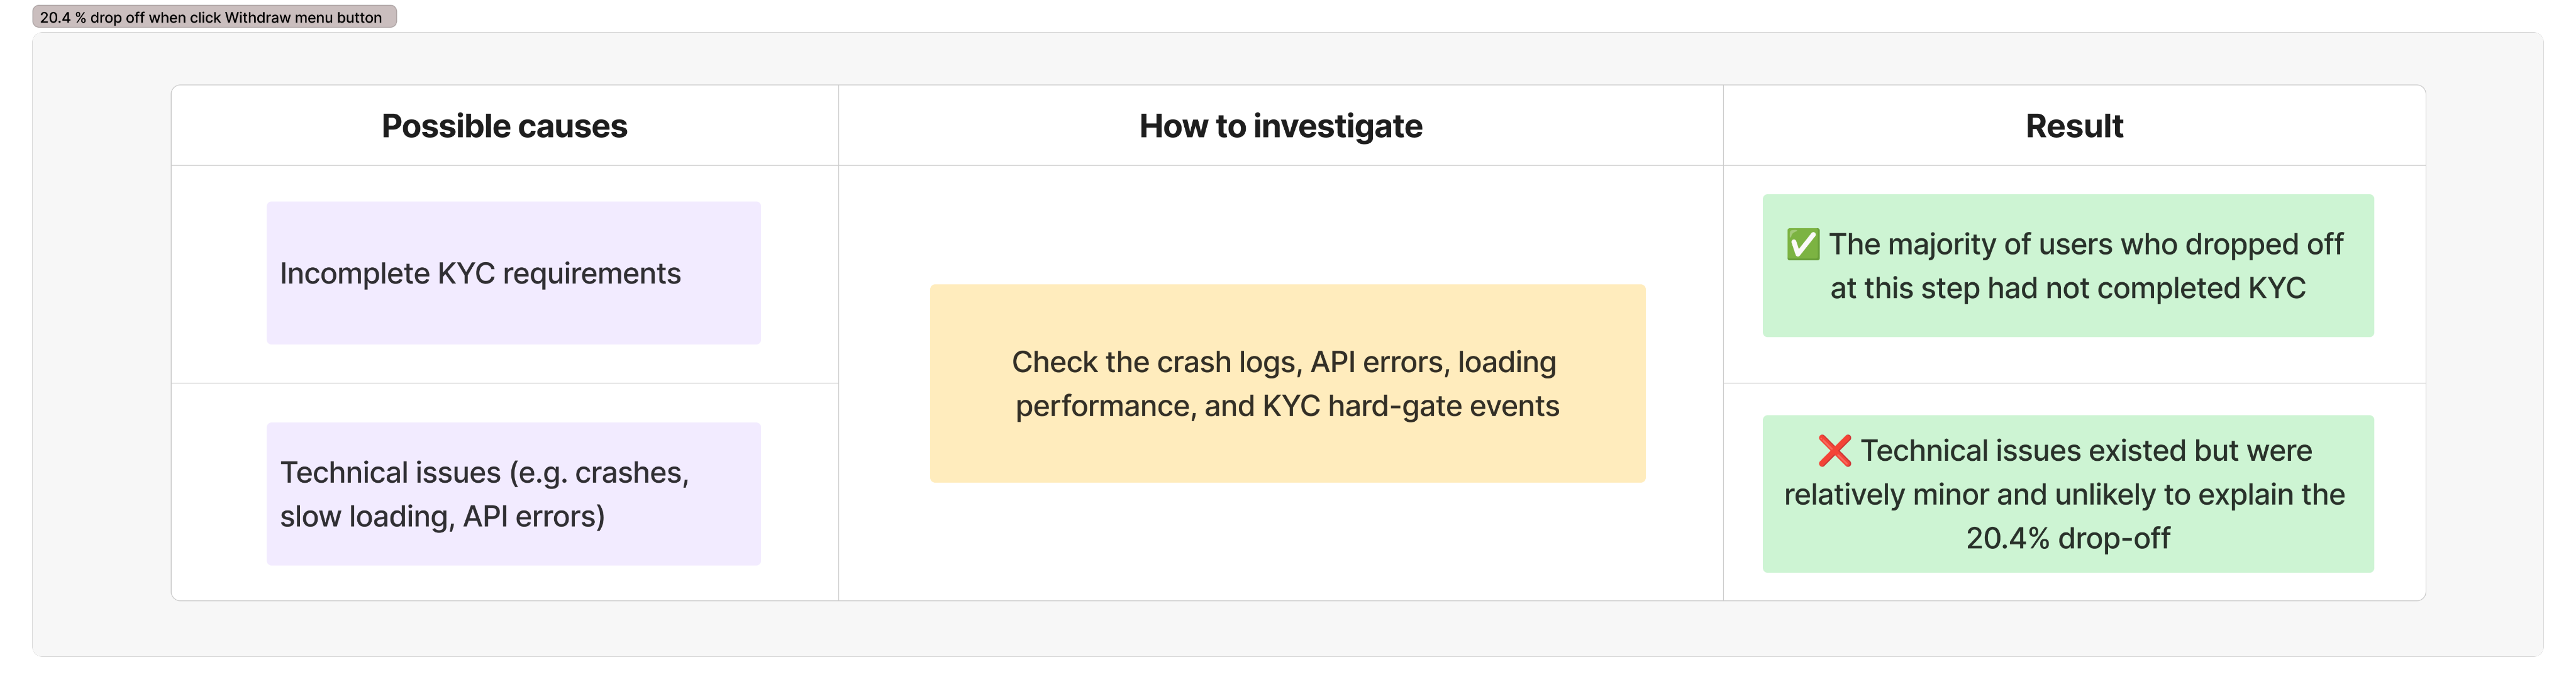Click the 'Result' column header

tap(2074, 126)
